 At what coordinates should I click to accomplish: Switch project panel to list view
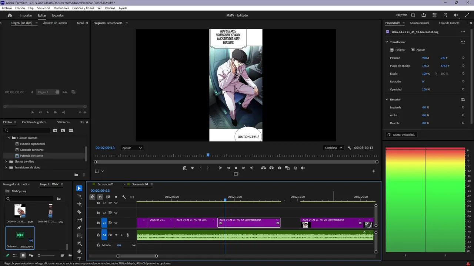tap(15, 255)
